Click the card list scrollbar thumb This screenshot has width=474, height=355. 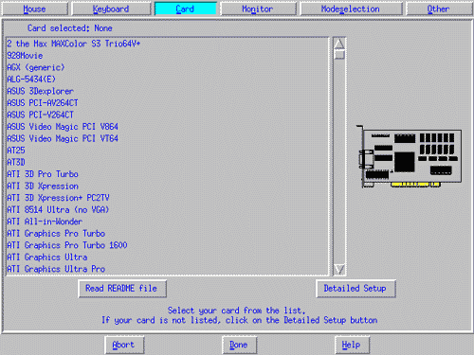339,55
